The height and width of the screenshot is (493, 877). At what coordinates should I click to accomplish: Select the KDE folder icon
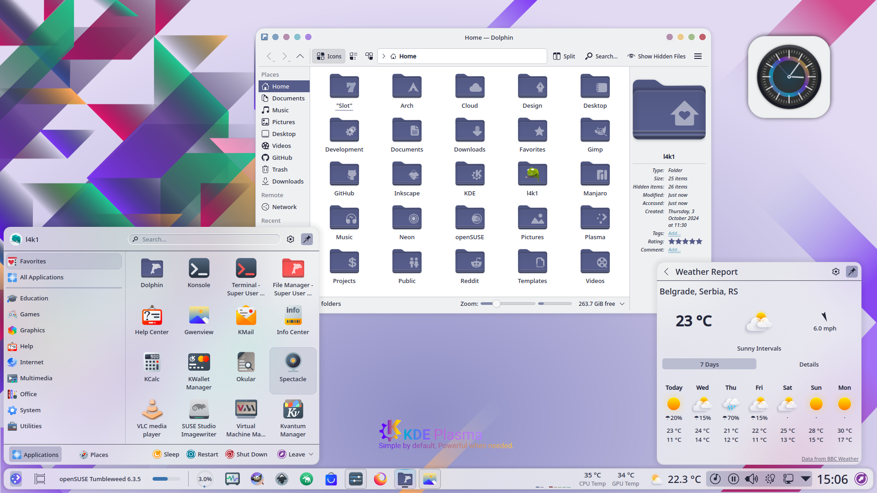pos(470,174)
